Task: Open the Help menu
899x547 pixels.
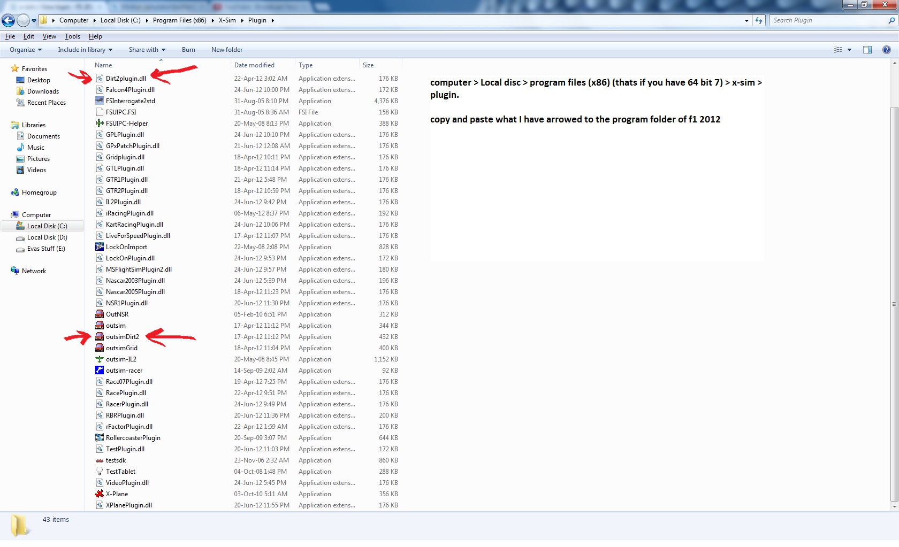Action: point(95,36)
